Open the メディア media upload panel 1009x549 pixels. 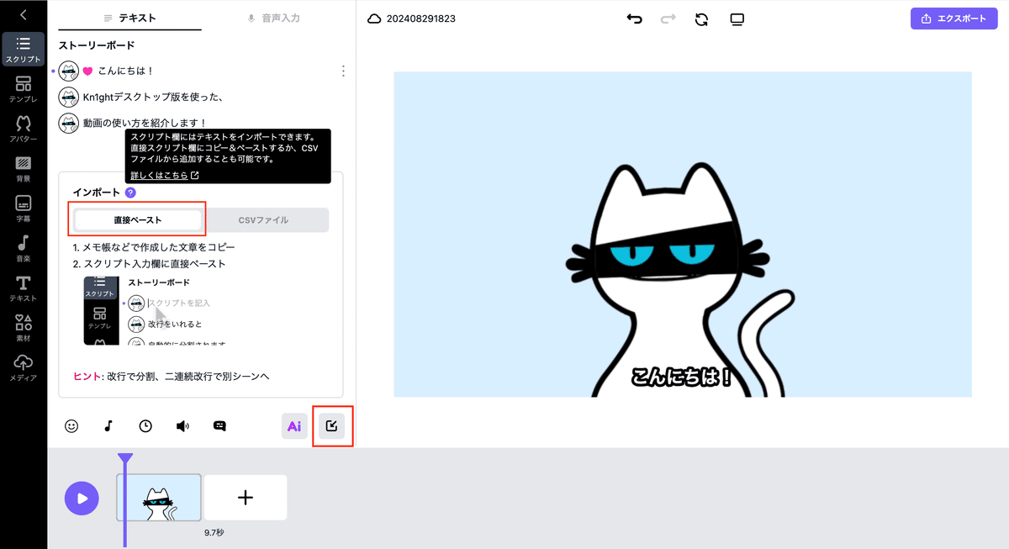(x=24, y=367)
